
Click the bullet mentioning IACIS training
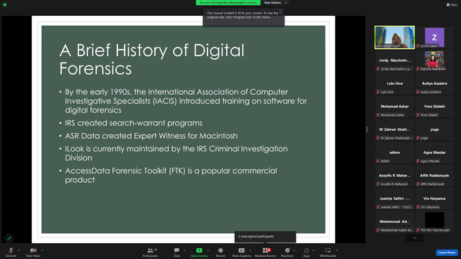coord(186,101)
